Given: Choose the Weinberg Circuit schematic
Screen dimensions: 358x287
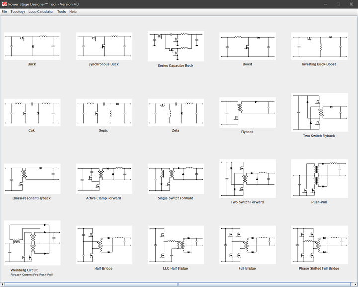Looking at the screenshot, I should pos(32,243).
